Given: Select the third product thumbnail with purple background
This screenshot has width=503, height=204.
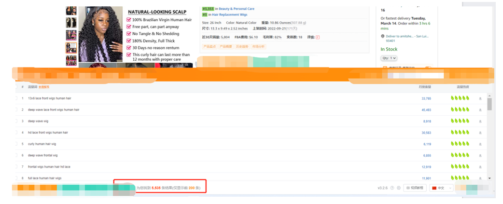Looking at the screenshot, I should click(x=71, y=35).
